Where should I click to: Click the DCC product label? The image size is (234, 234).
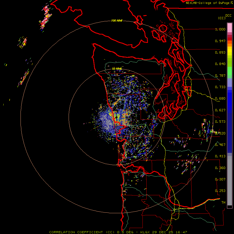tap(229, 15)
